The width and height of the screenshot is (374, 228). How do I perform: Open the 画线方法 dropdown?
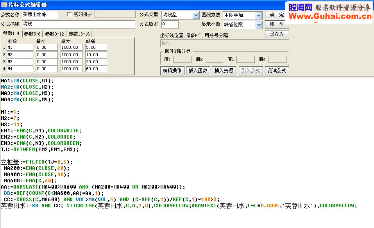[x=259, y=16]
